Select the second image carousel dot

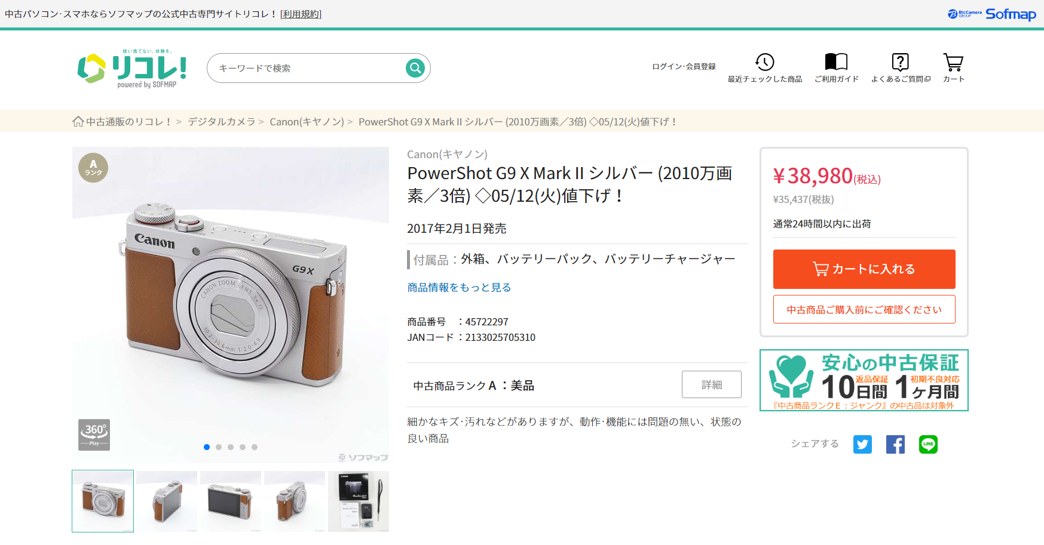click(x=219, y=447)
